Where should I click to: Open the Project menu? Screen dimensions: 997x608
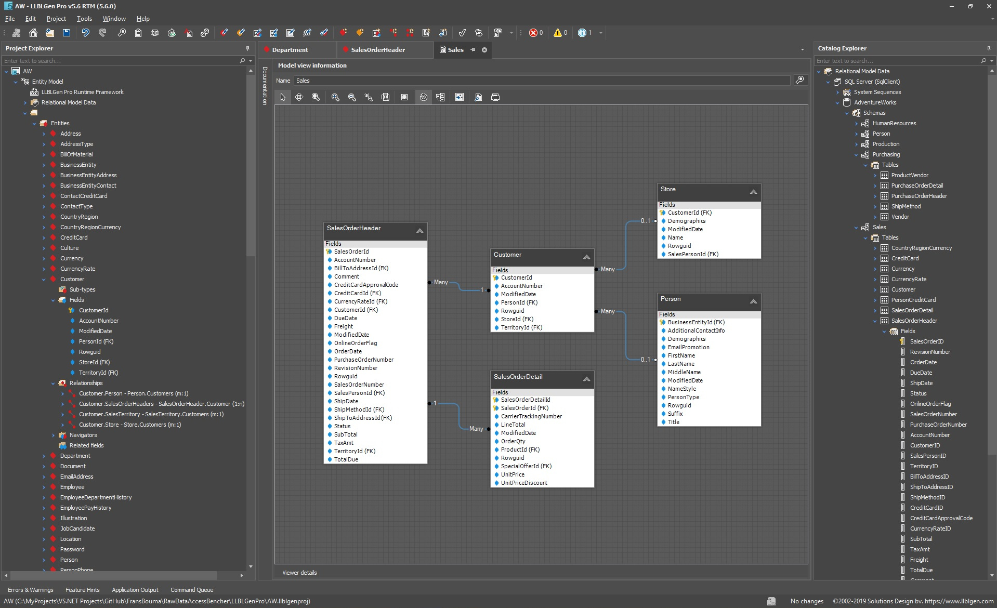point(56,19)
